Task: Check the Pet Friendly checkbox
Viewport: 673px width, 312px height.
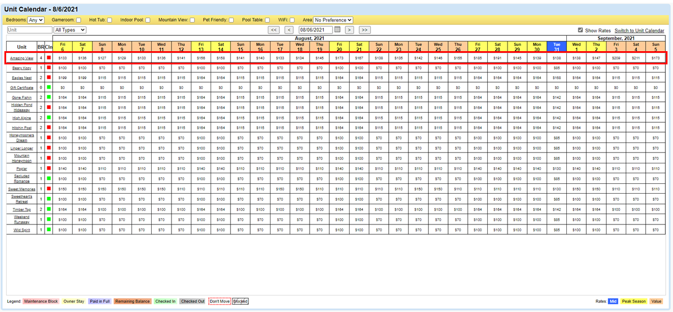Action: click(x=231, y=20)
